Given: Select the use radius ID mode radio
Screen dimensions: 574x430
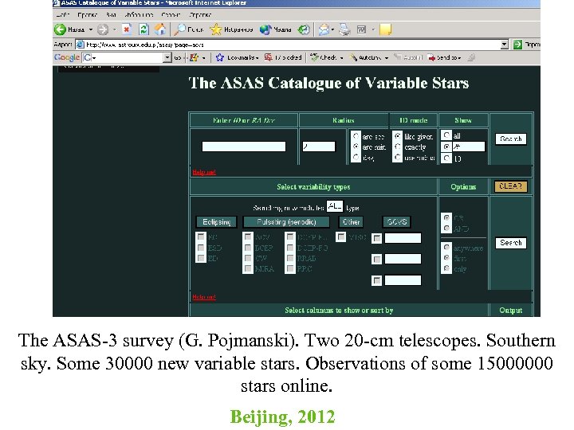Looking at the screenshot, I should coord(398,157).
